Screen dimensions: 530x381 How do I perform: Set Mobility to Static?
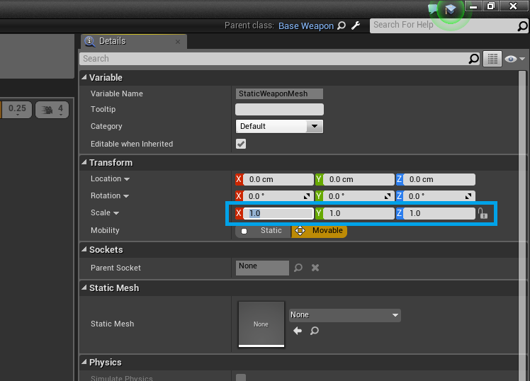tap(263, 231)
